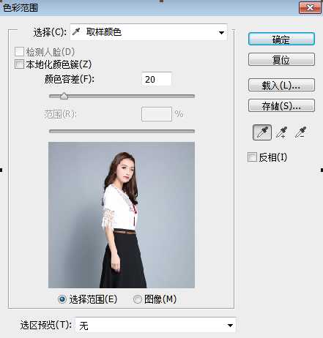Select the 图像 radio button
323x338 pixels.
click(138, 299)
